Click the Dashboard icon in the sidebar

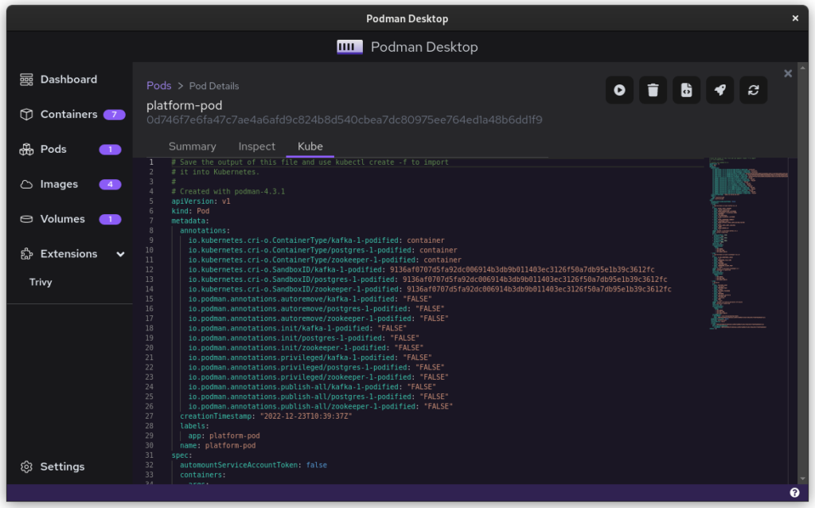26,80
